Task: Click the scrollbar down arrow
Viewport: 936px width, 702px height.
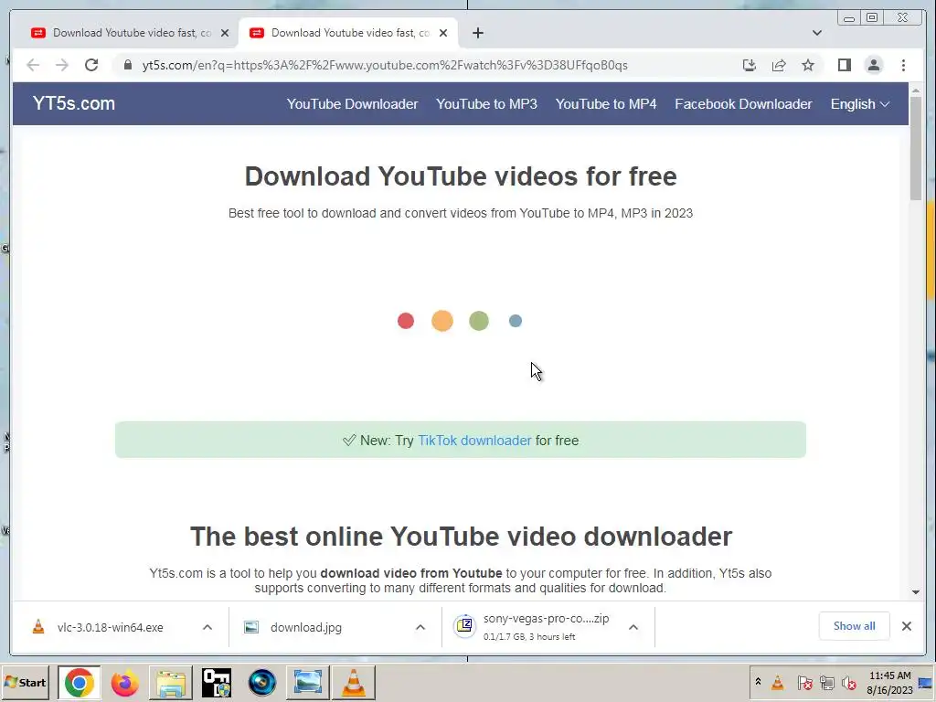Action: (x=916, y=592)
